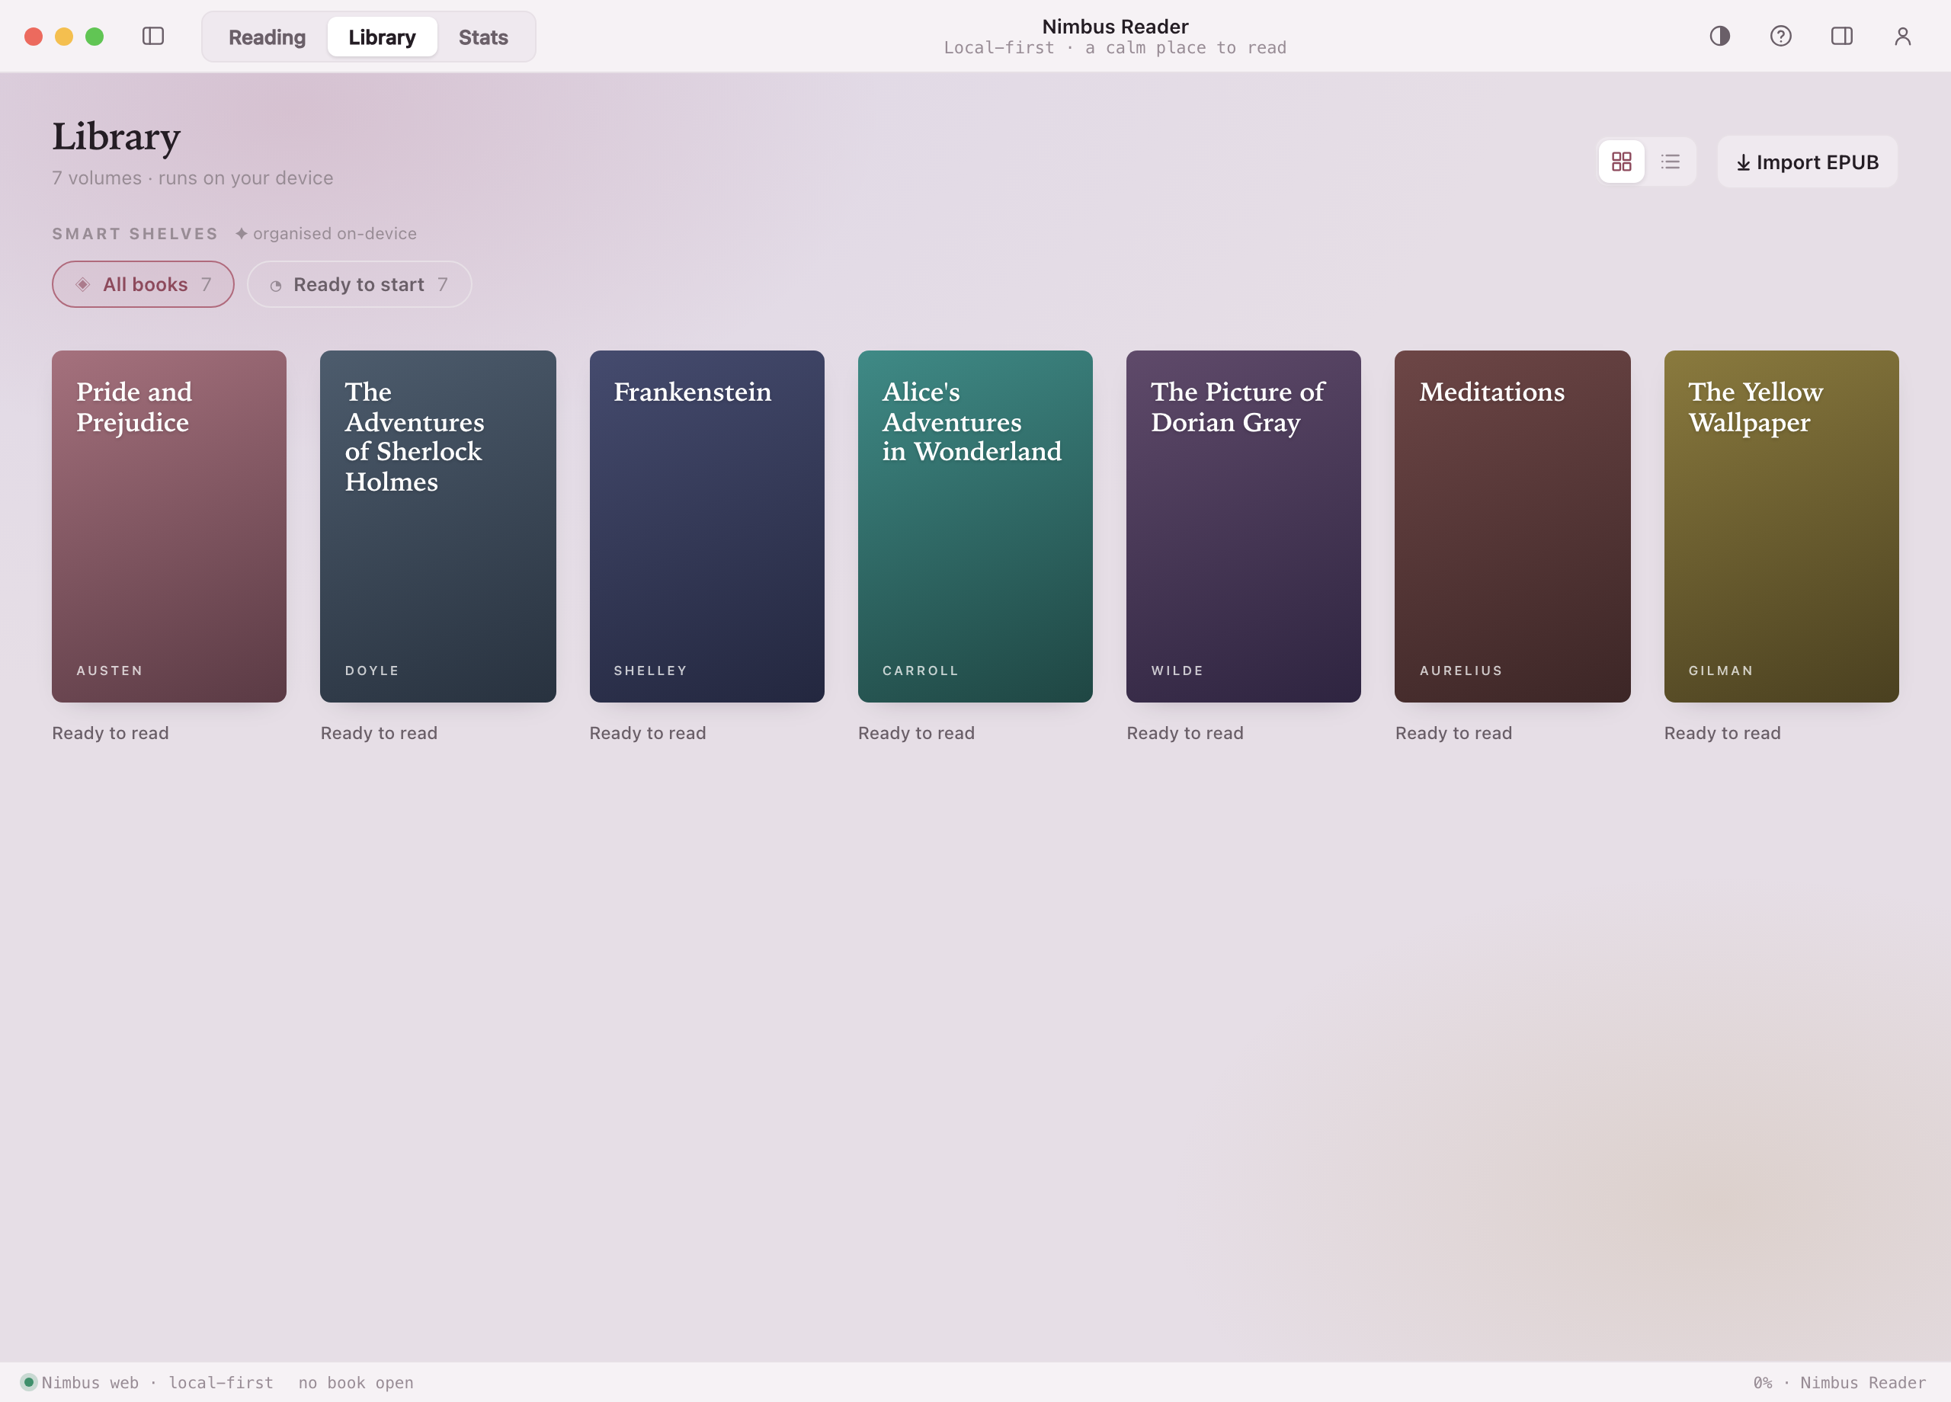Toggle the left sidebar panel icon

(x=153, y=36)
